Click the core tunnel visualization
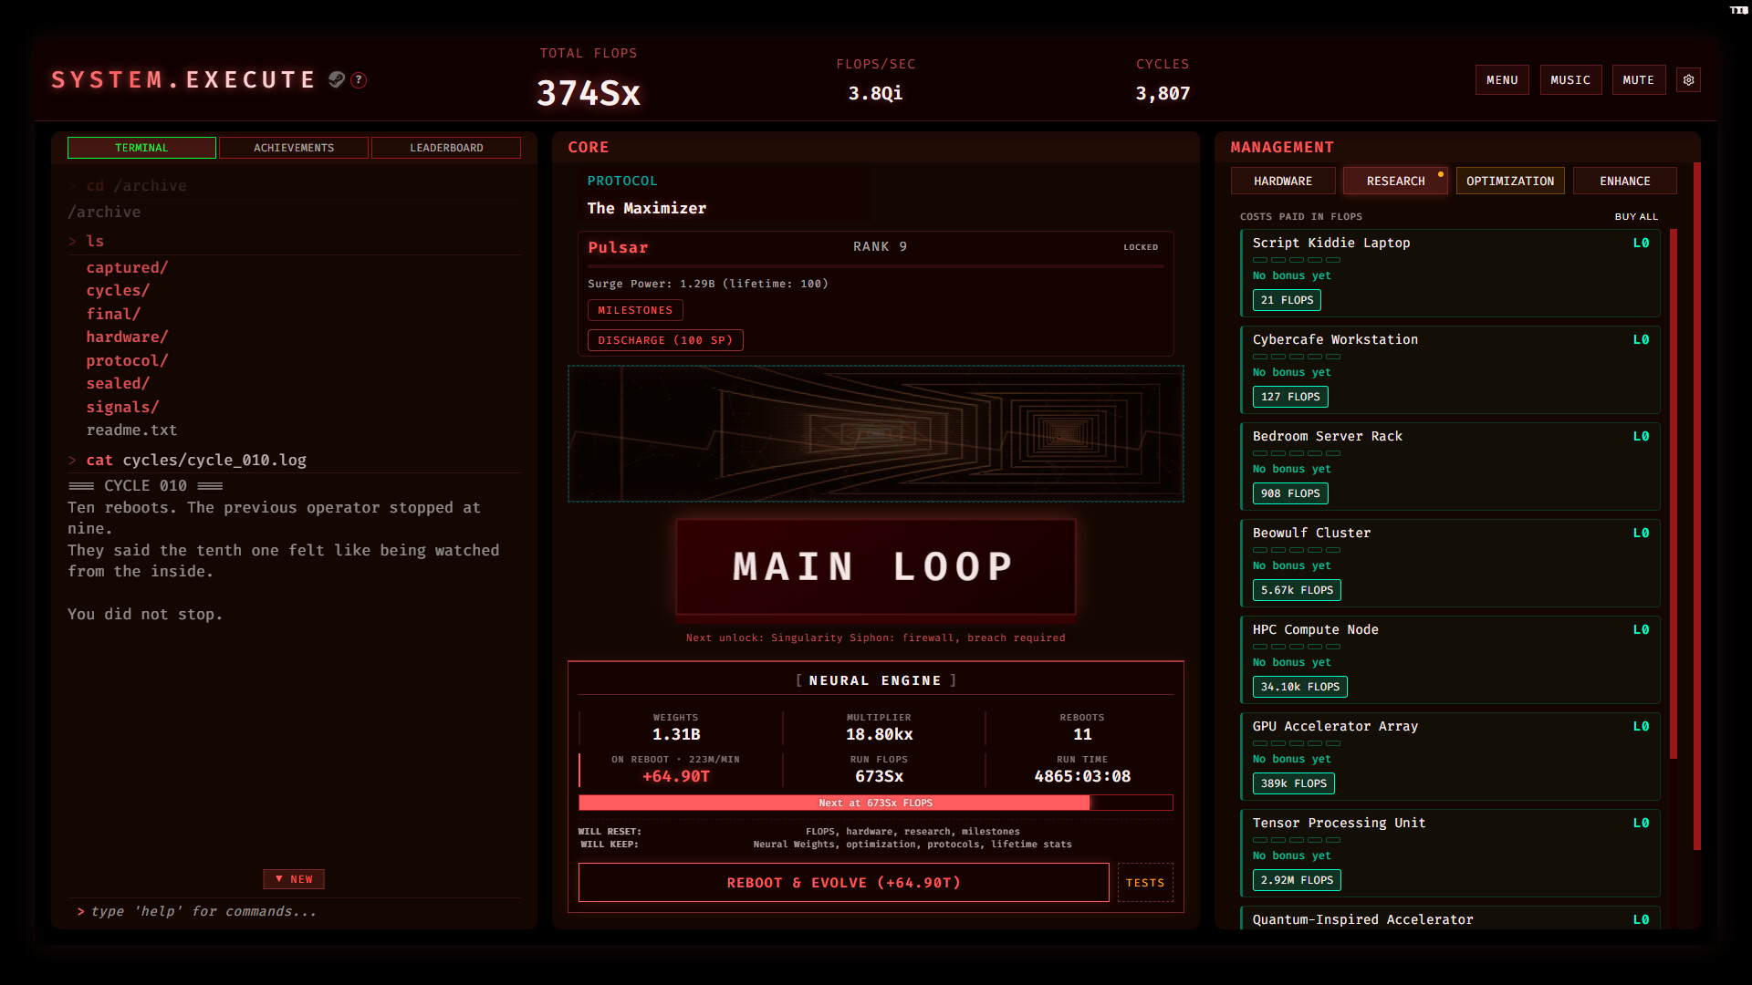Image resolution: width=1752 pixels, height=985 pixels. 875,434
